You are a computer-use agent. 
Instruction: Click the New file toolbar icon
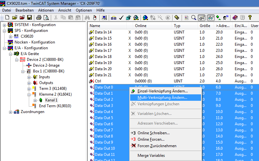click(x=7, y=17)
